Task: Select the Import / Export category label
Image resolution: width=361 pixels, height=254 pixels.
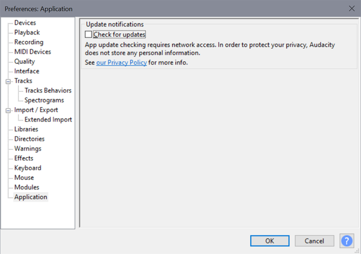Action: tap(36, 110)
